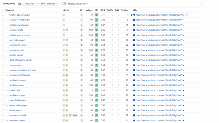Click Paid column header
The width and height of the screenshot is (219, 123).
(x=117, y=10)
